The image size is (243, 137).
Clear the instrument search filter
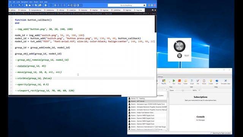coord(166,90)
